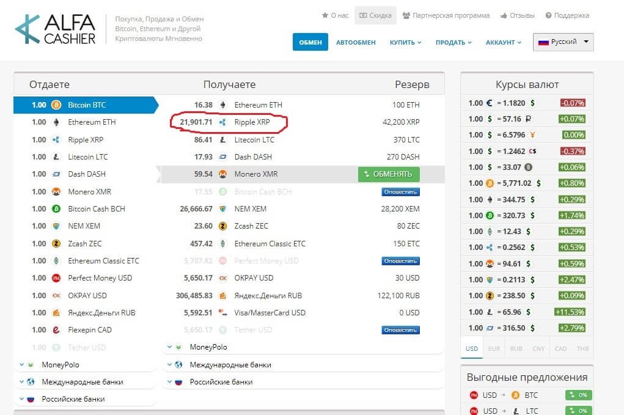Click the Visa/MasterCard icon in the Получаете list

point(223,313)
